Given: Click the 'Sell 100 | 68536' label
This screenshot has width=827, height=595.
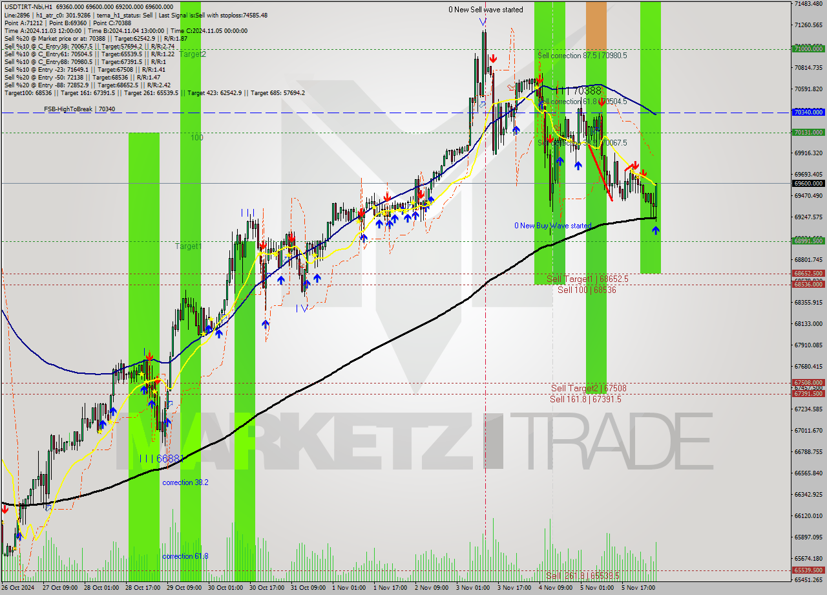Looking at the screenshot, I should [587, 290].
